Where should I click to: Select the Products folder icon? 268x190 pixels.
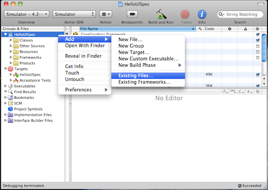(x=16, y=63)
